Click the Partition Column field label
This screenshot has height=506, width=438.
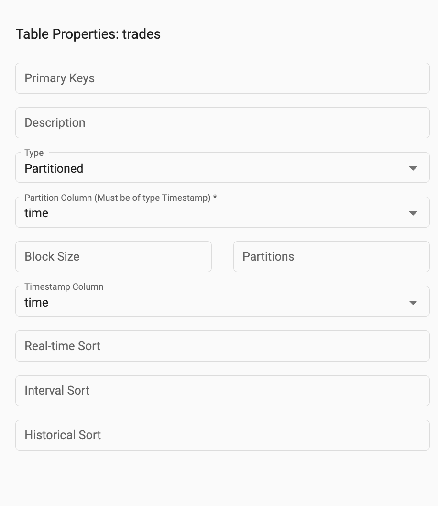tap(120, 198)
